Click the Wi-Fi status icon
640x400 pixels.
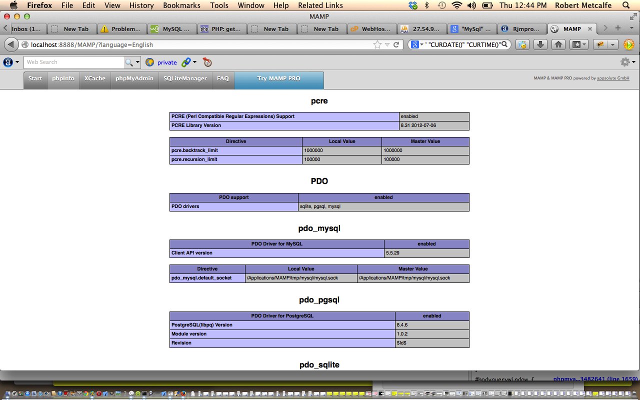(456, 5)
